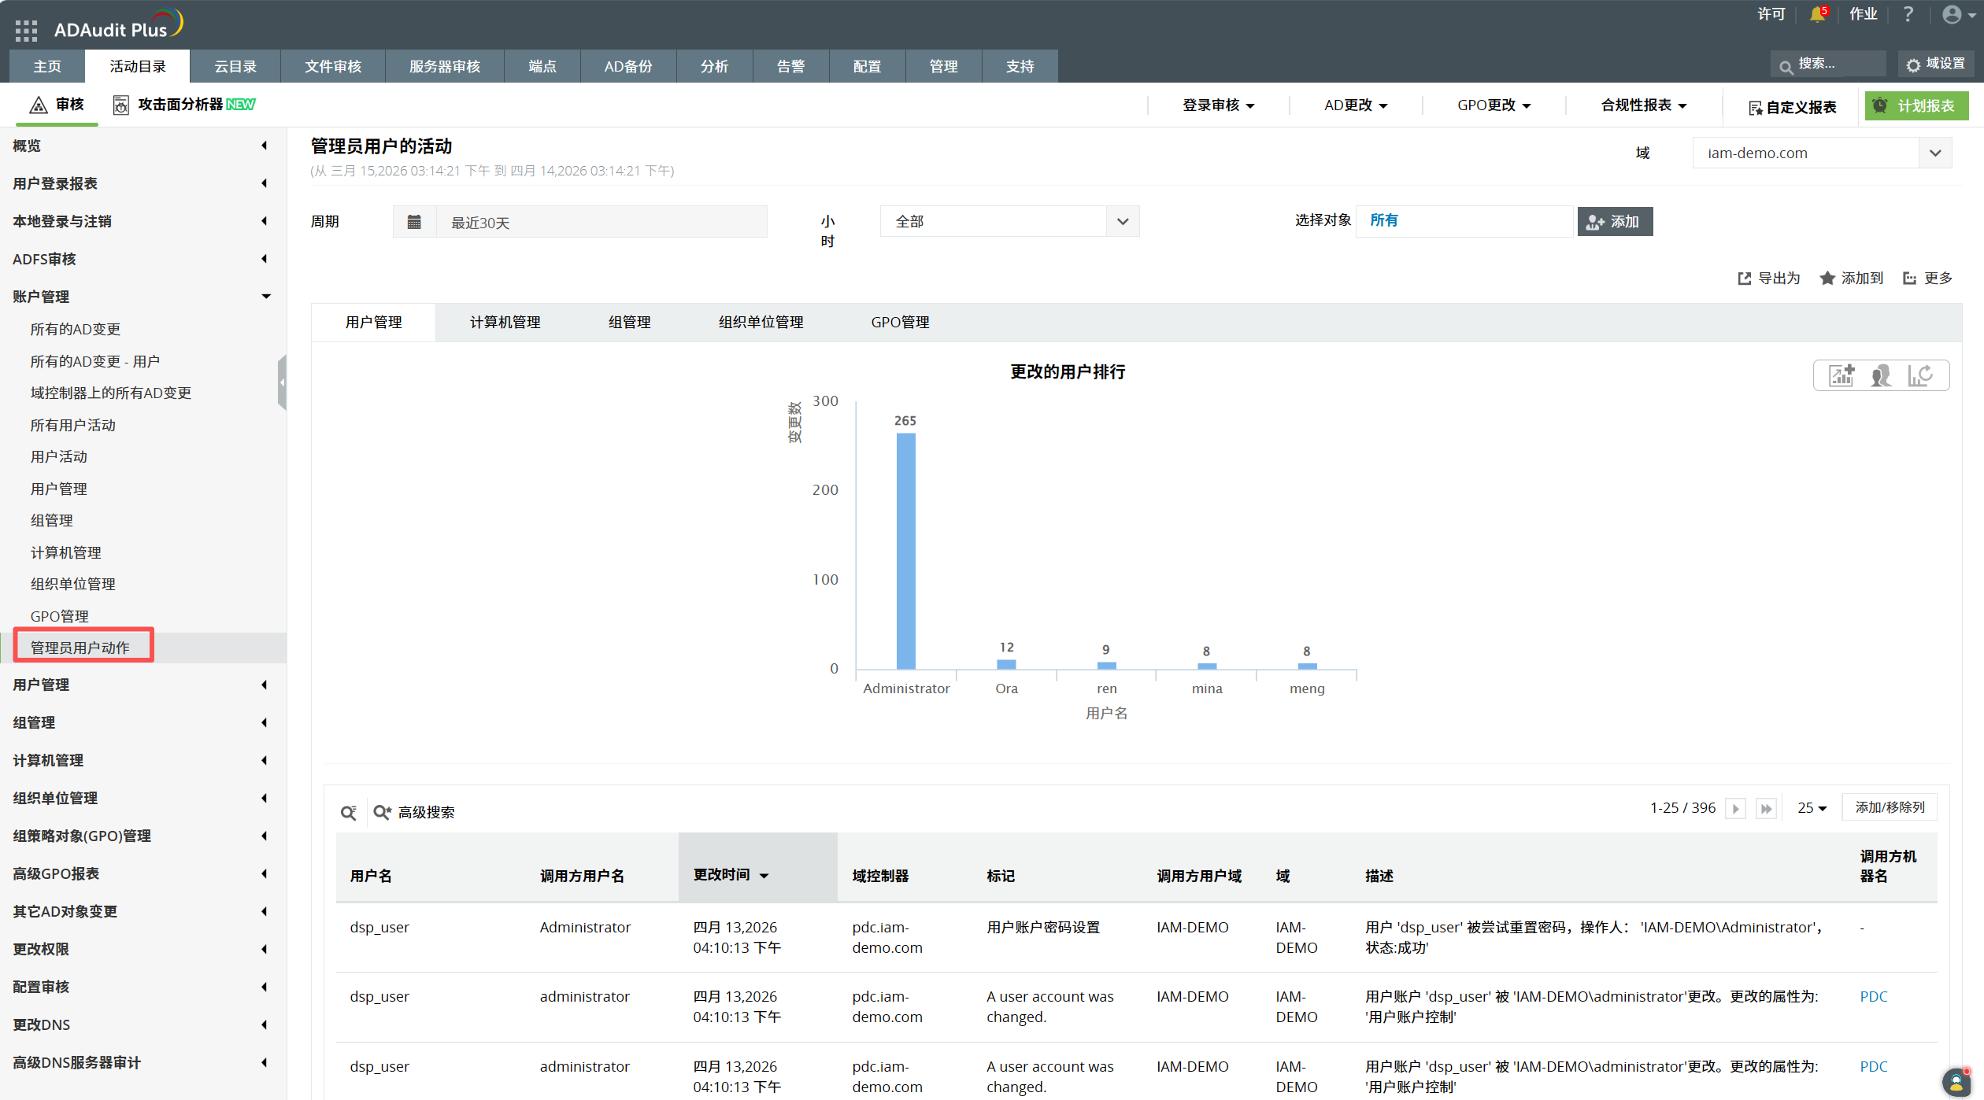Image resolution: width=1984 pixels, height=1100 pixels.
Task: Click the refresh chart icon above graph
Action: [x=1920, y=375]
